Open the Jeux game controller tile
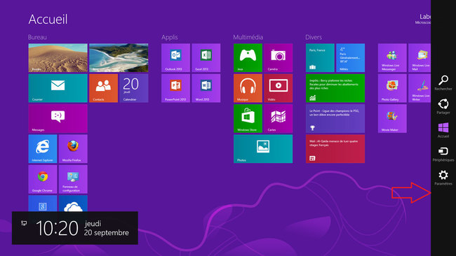456x256 pixels. (x=248, y=57)
